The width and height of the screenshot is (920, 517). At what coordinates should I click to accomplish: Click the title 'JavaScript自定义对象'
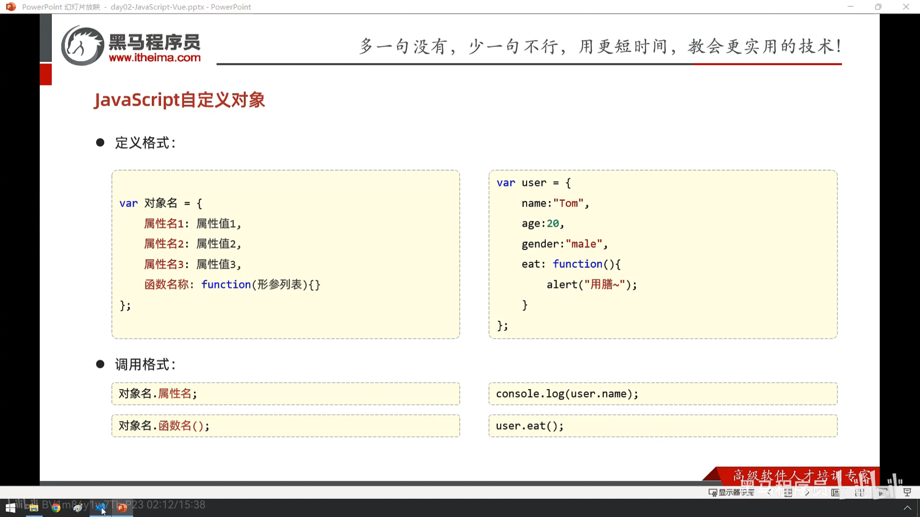(179, 100)
